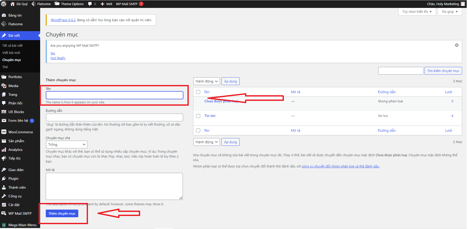Toggle the select-all checkbox in the table header
The height and width of the screenshot is (229, 468).
tap(198, 92)
